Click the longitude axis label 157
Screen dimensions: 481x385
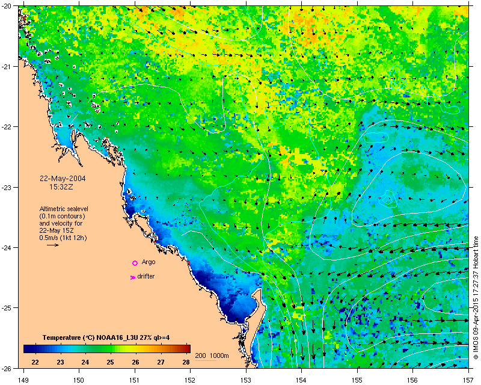(468, 380)
